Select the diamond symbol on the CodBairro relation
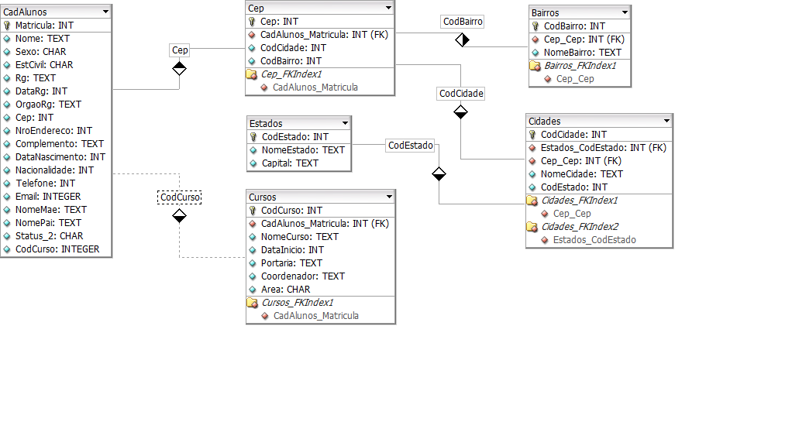This screenshot has width=792, height=422. point(463,39)
